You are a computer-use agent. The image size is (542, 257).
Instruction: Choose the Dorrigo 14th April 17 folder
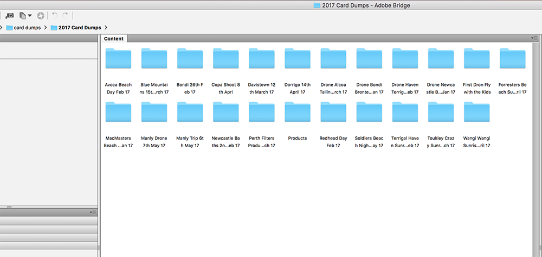[x=298, y=58]
